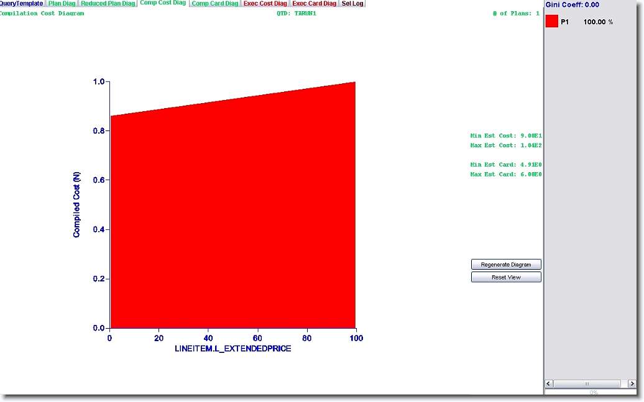Open the QueryTemplate tab
644x402 pixels.
pos(22,4)
